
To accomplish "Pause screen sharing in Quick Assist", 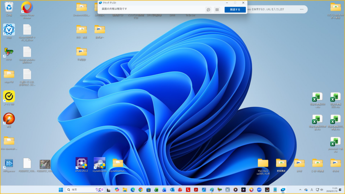I will click(217, 9).
